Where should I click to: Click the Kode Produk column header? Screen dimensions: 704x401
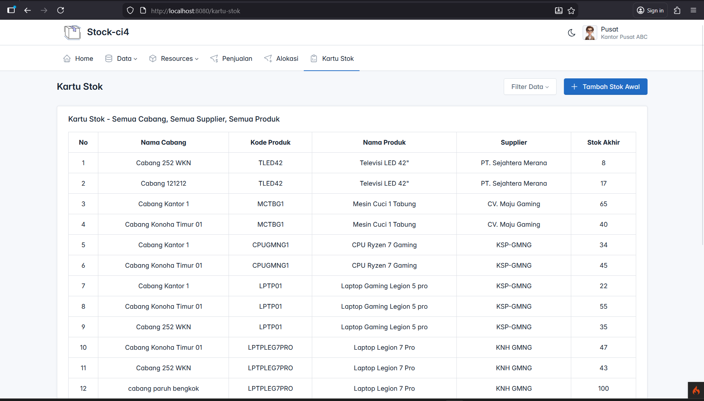tap(270, 142)
